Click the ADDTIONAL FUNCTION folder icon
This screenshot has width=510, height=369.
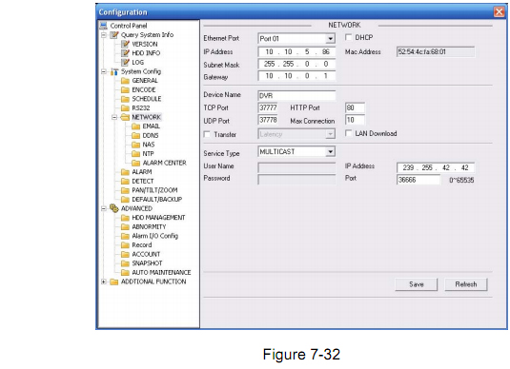(x=114, y=282)
